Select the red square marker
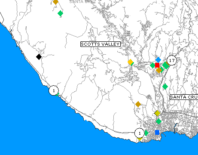Viewport: 198px width, 155px height. [x=157, y=65]
